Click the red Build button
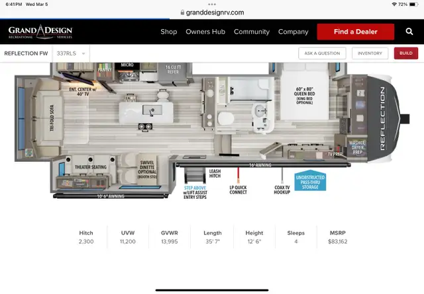The height and width of the screenshot is (294, 424). pyautogui.click(x=406, y=53)
